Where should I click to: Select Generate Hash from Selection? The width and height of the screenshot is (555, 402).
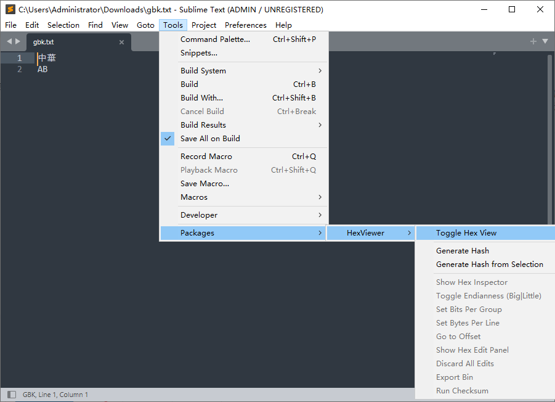tap(485, 265)
